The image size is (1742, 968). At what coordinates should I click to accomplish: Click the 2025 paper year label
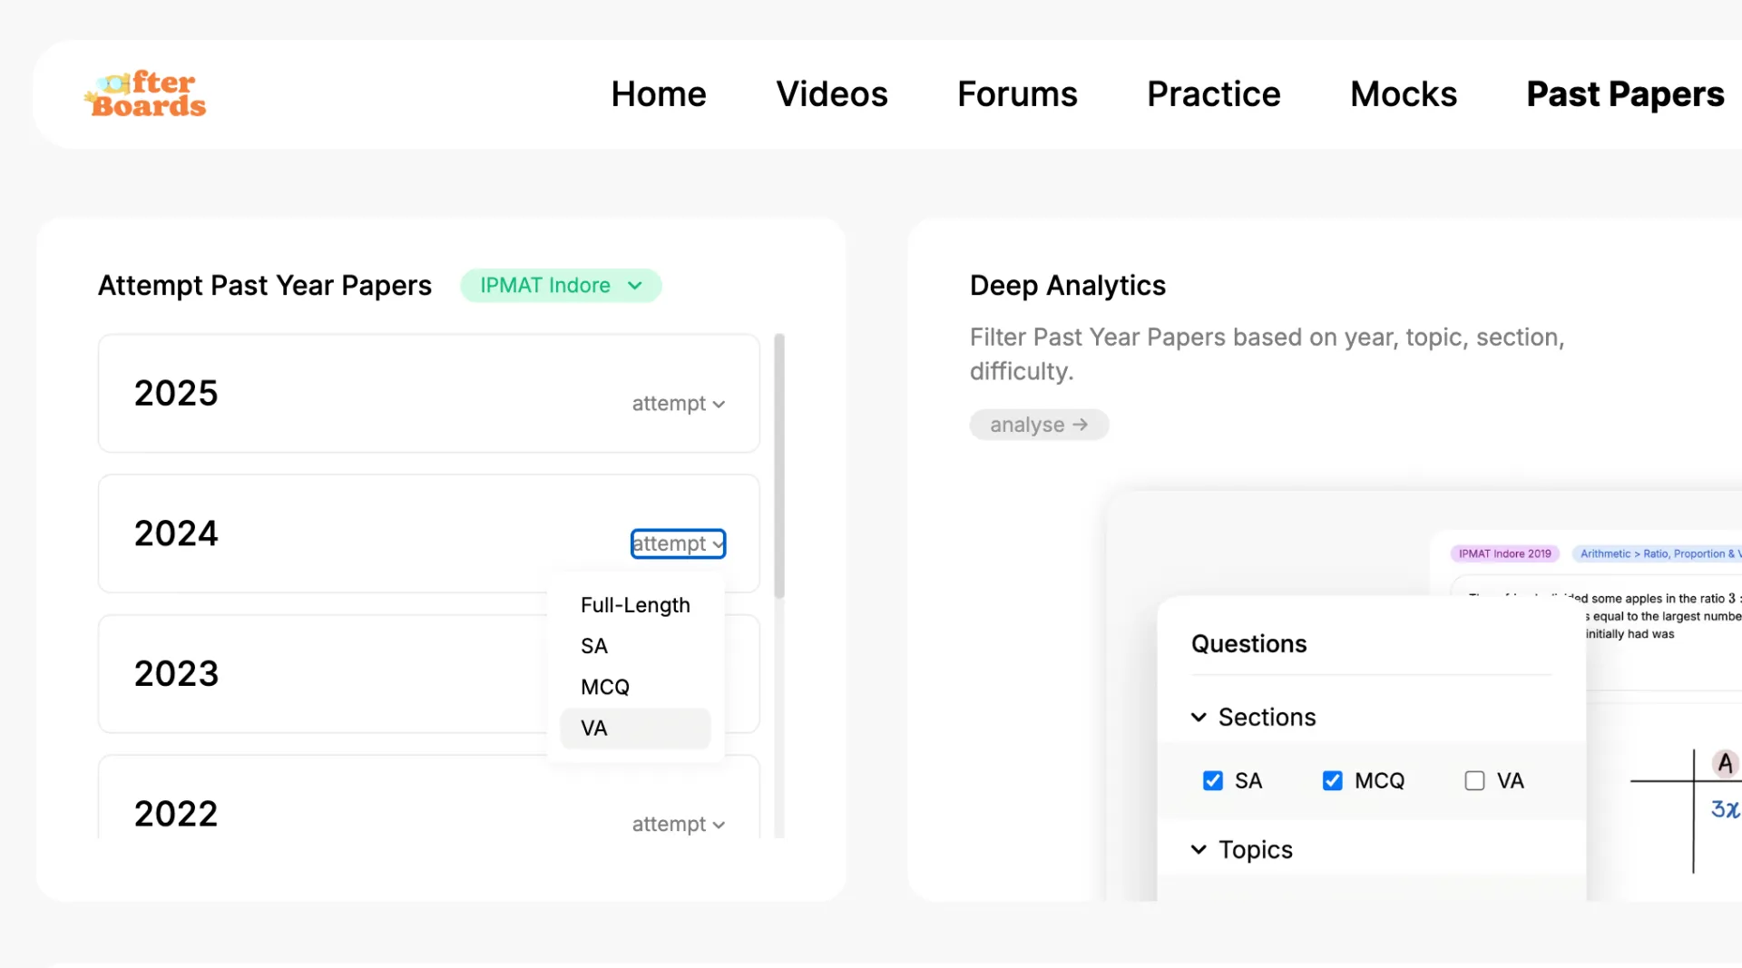point(176,393)
